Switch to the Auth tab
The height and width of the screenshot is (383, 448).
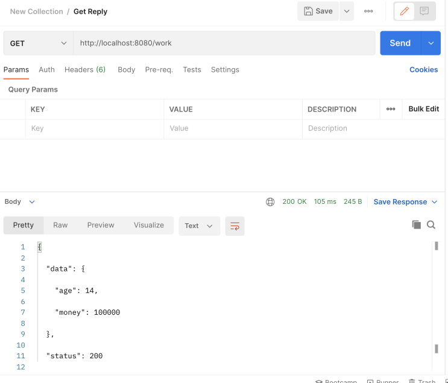click(46, 70)
